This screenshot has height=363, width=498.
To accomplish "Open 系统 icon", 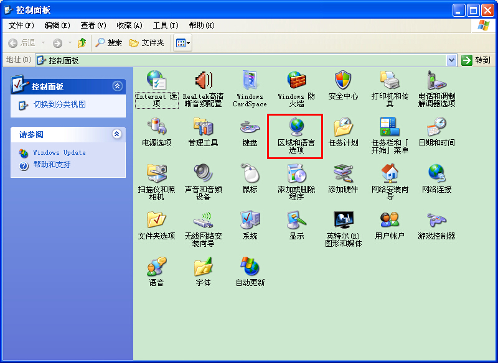I will coord(250,219).
